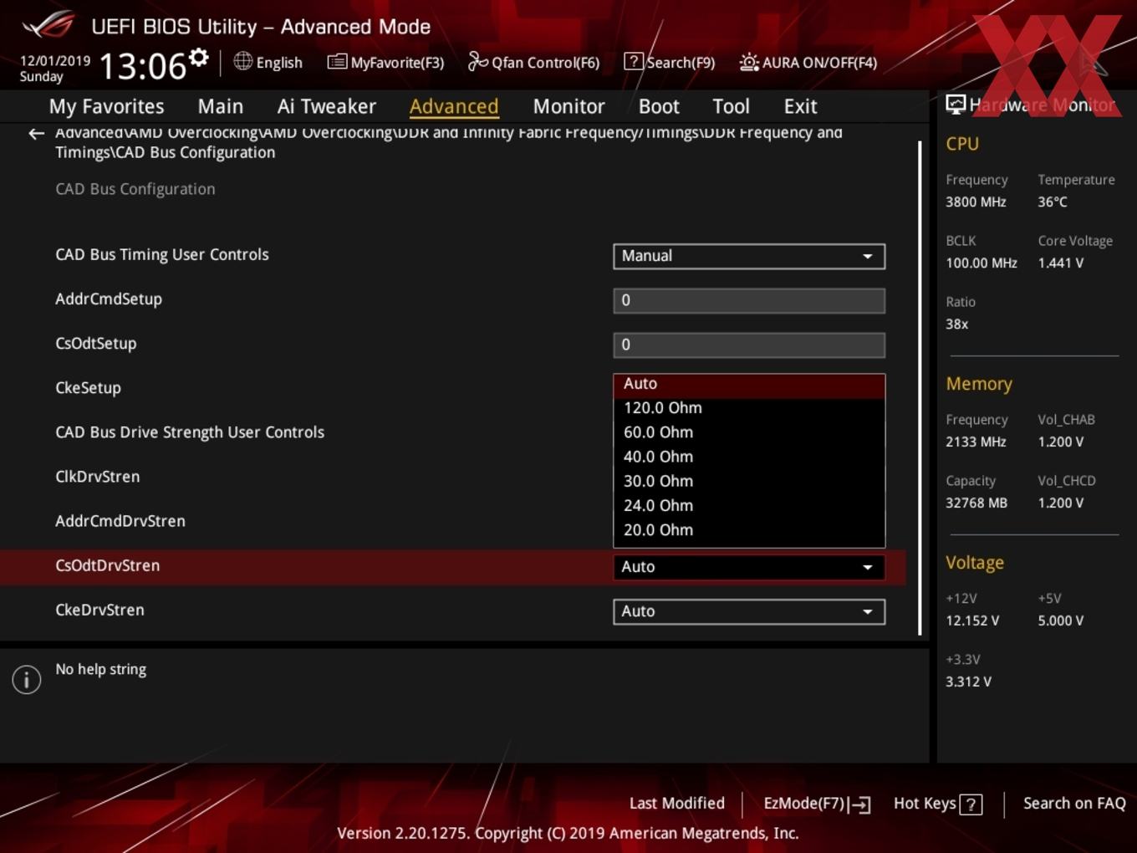
Task: Click the settings list vertical scrollbar
Action: pyautogui.click(x=920, y=387)
